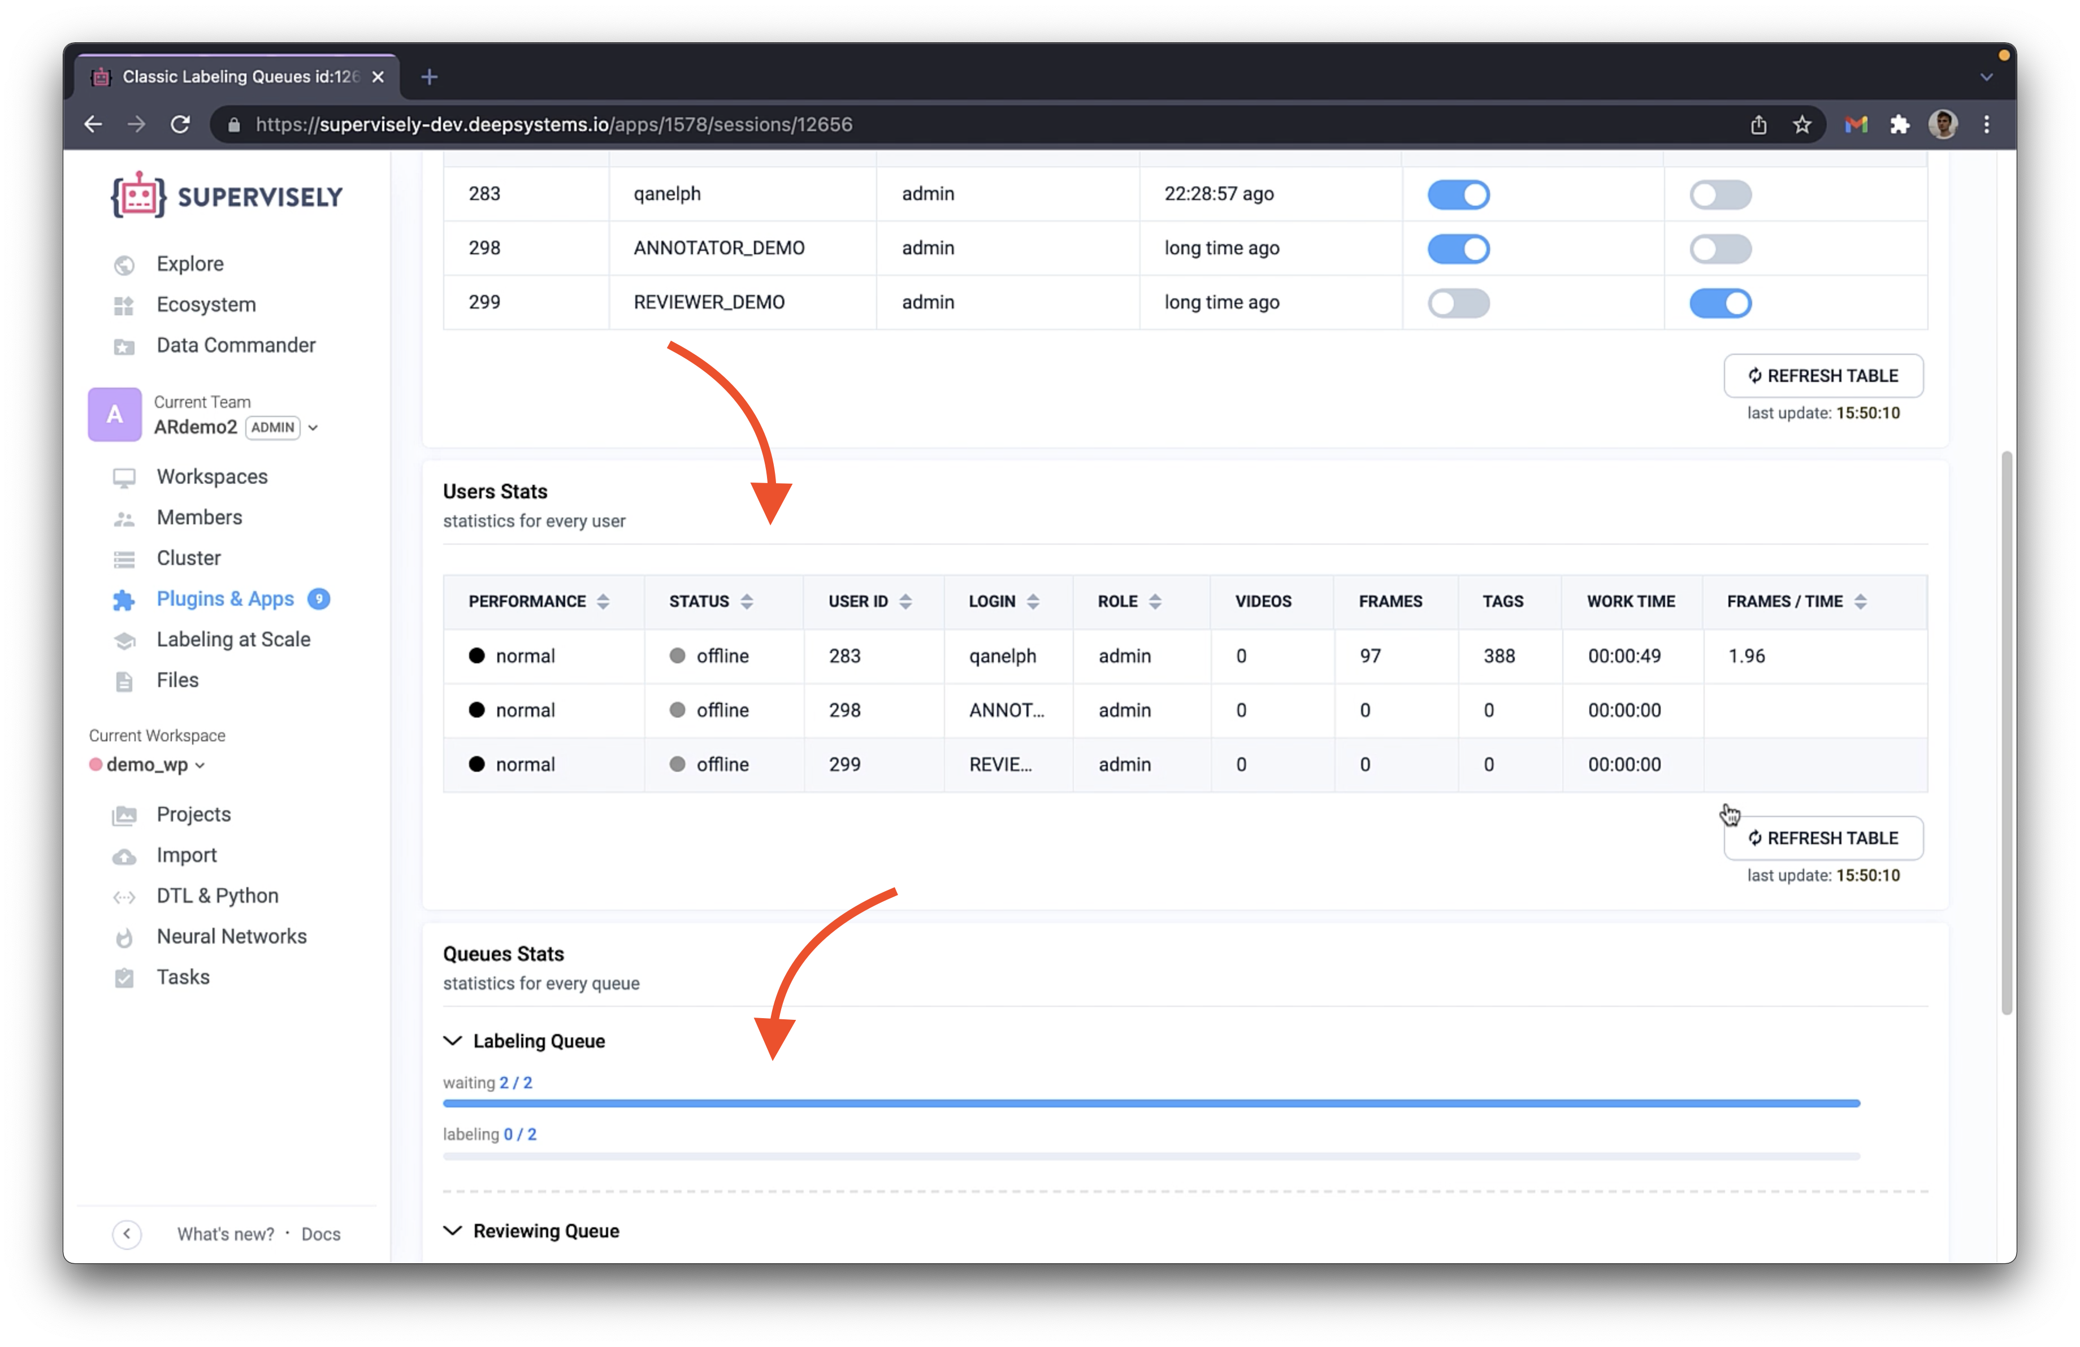This screenshot has width=2080, height=1347.
Task: Go to Workspaces page
Action: (x=211, y=477)
